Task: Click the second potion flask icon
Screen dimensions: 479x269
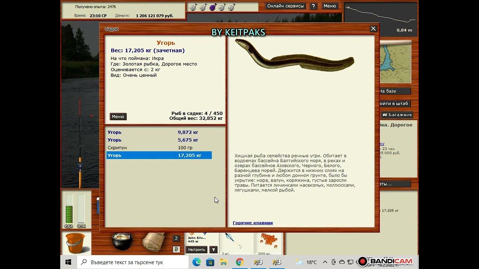Action: coord(203,7)
